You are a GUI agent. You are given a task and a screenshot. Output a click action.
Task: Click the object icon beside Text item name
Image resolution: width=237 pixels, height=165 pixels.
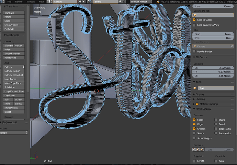point(195,88)
